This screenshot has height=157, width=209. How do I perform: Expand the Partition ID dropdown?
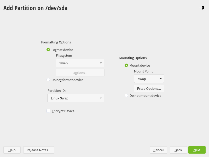(x=76, y=98)
